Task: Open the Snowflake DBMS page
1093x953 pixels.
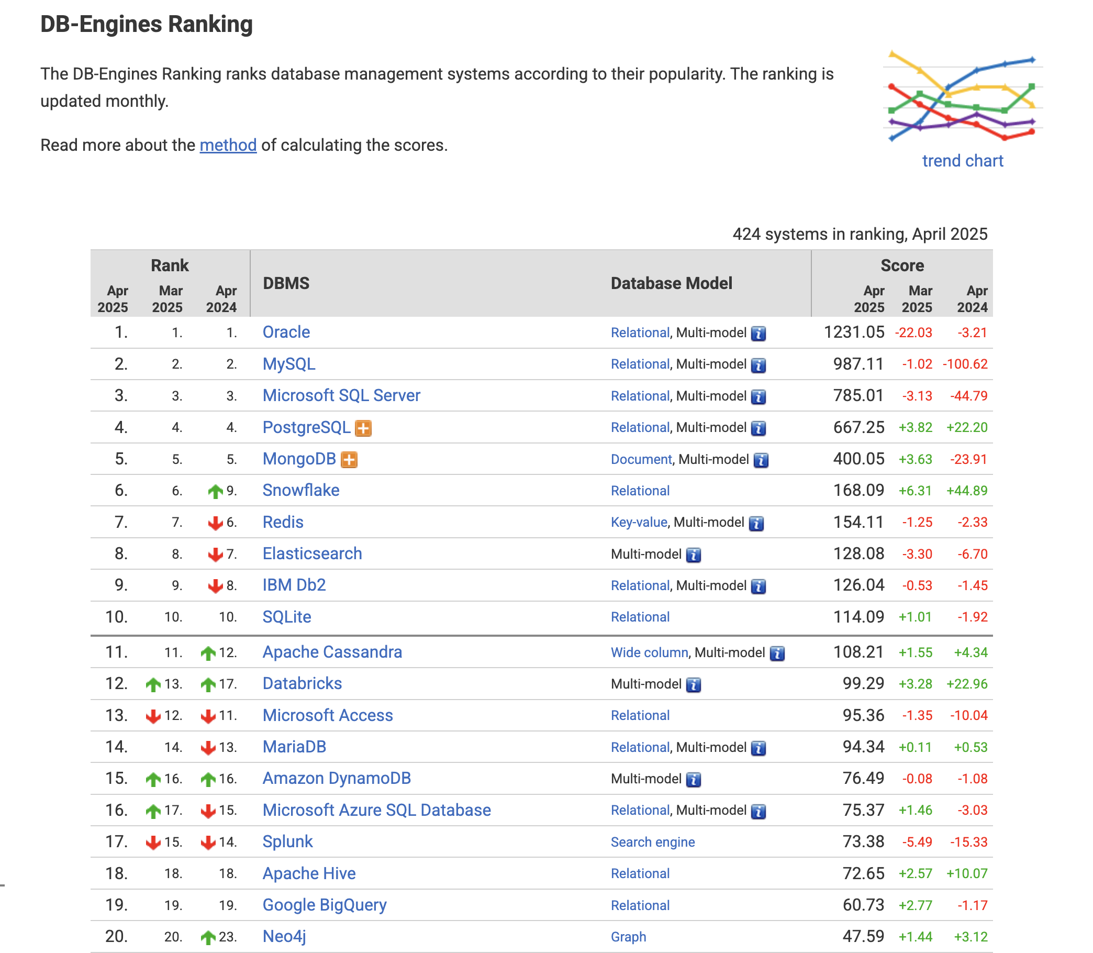Action: [301, 490]
